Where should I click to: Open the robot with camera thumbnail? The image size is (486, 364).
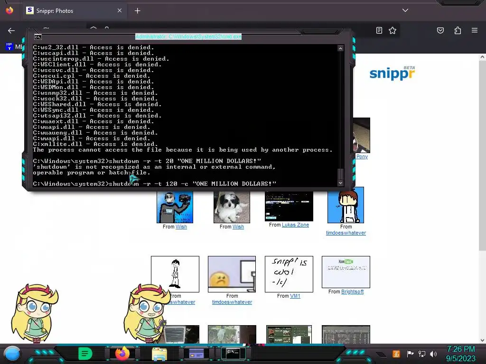(175, 207)
